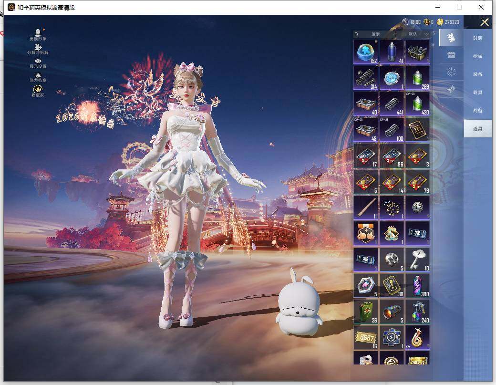
Task: Minimize the 和平精英模拟器高清版 window
Action: [x=438, y=7]
